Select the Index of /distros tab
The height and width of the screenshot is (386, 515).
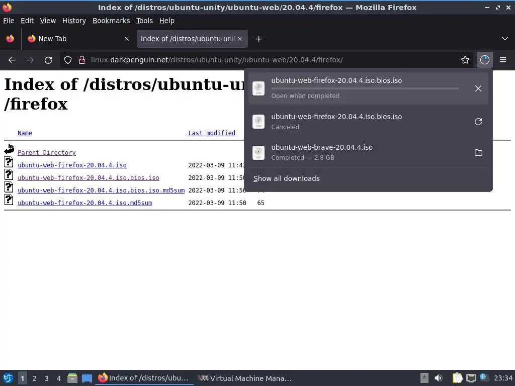(192, 39)
